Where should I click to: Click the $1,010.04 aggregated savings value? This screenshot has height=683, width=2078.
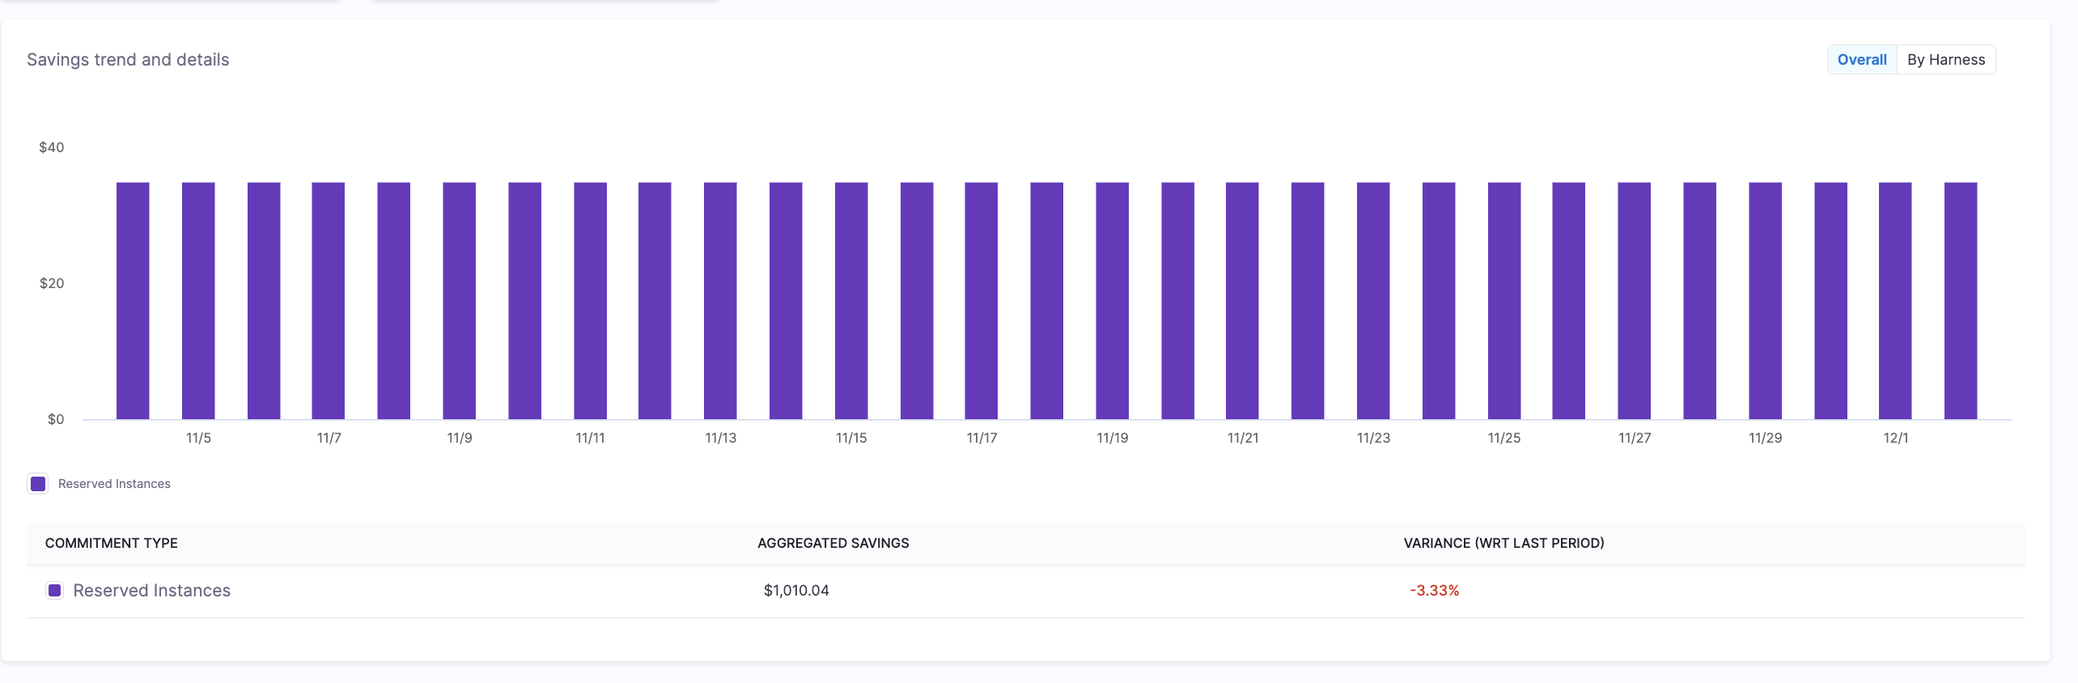(796, 591)
